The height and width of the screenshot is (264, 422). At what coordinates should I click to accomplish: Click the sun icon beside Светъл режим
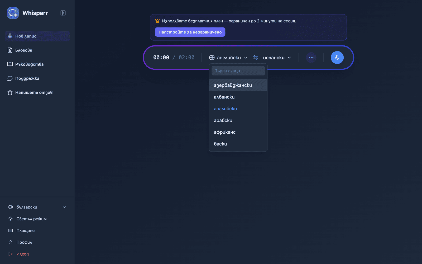(x=11, y=219)
